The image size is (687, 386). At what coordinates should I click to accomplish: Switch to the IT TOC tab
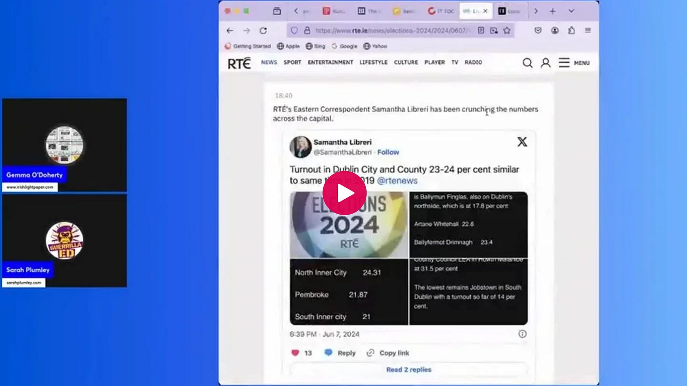coord(441,11)
